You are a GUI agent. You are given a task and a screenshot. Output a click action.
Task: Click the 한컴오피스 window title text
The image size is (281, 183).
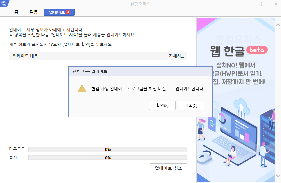coord(140,4)
